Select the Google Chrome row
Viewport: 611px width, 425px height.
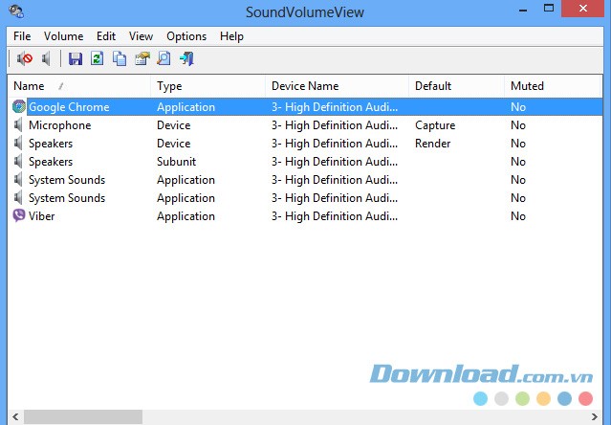305,107
